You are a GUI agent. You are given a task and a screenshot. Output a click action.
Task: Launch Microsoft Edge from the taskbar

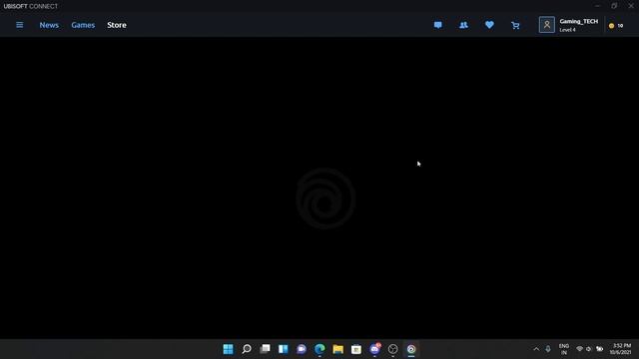[319, 349]
